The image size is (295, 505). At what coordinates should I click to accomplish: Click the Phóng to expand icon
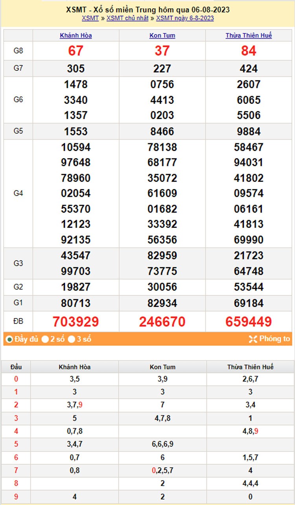point(253,339)
